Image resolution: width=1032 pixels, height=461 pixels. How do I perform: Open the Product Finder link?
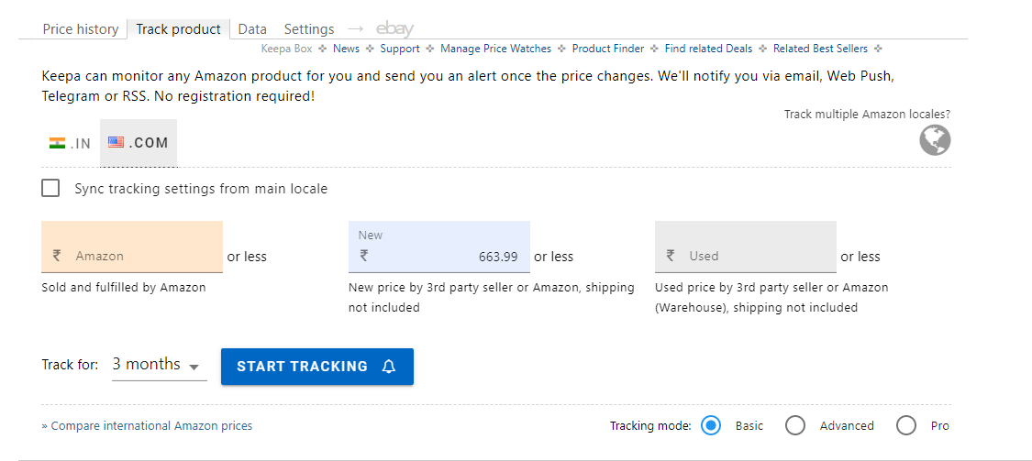tap(607, 49)
